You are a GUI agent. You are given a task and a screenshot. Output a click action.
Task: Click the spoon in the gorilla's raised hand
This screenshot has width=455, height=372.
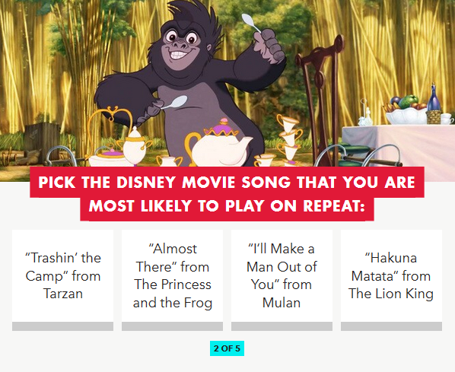pyautogui.click(x=251, y=23)
